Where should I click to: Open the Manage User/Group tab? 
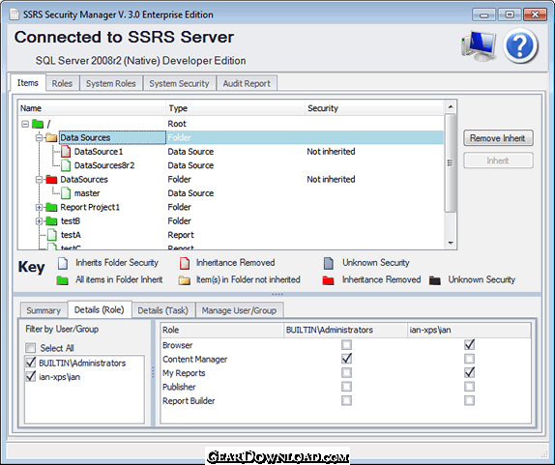pyautogui.click(x=239, y=310)
